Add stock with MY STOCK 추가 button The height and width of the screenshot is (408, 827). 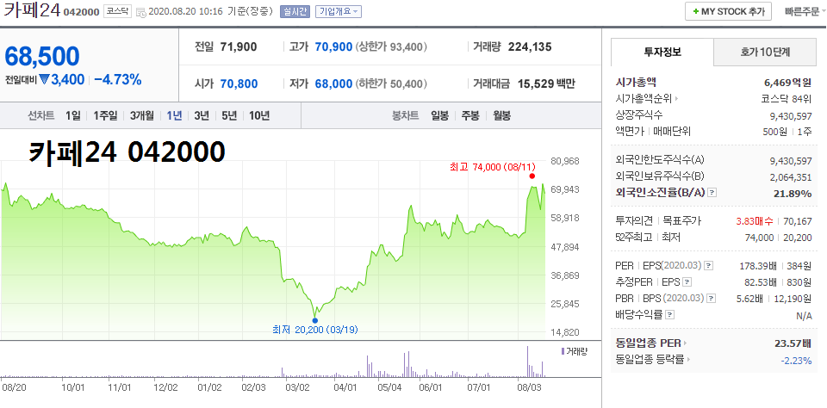pyautogui.click(x=729, y=11)
